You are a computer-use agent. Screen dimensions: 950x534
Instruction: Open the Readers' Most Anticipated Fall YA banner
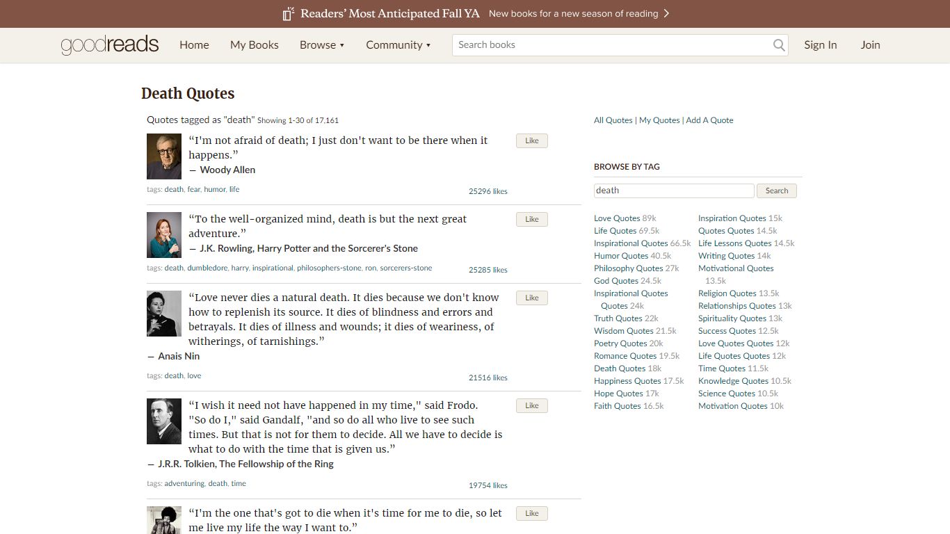click(475, 14)
